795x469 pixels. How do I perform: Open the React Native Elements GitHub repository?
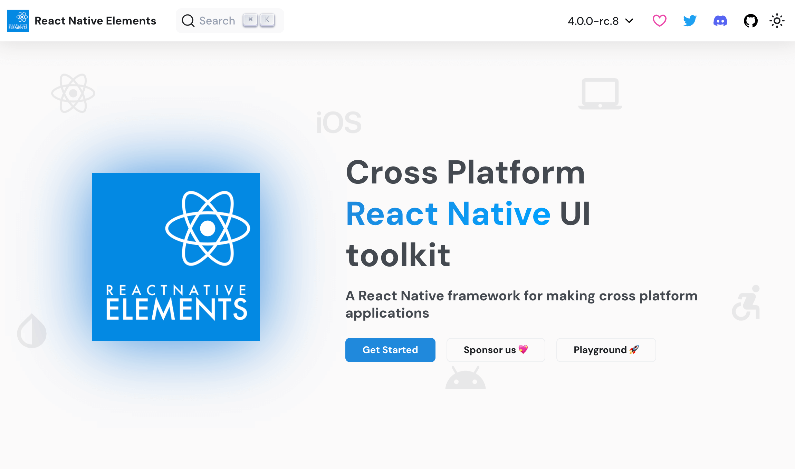click(x=750, y=21)
